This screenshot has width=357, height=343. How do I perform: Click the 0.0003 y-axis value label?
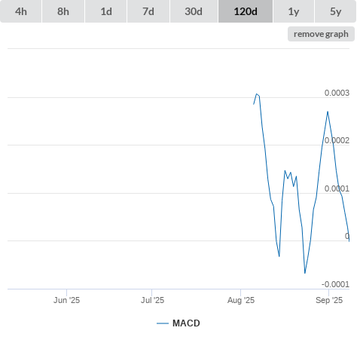(x=337, y=93)
